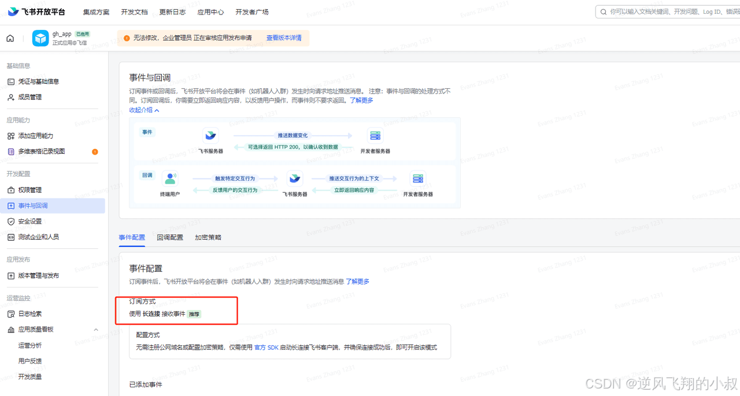Open 运营分析 under 应用质量看板

point(30,345)
